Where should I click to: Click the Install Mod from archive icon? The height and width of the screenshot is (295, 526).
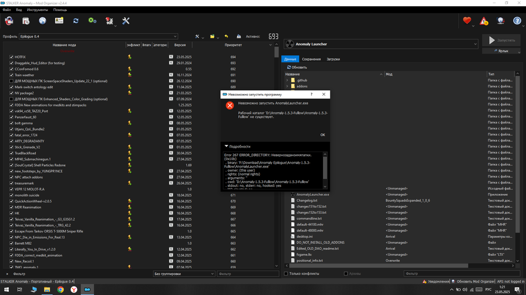[x=26, y=21]
